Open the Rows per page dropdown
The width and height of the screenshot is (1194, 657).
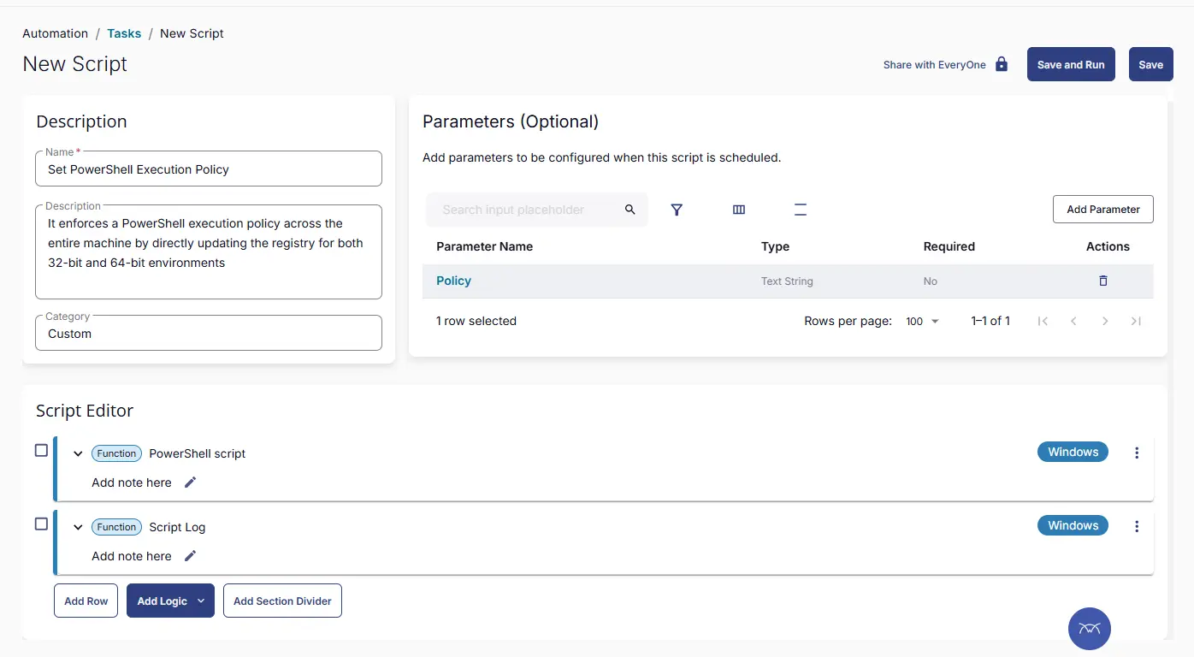[923, 322]
